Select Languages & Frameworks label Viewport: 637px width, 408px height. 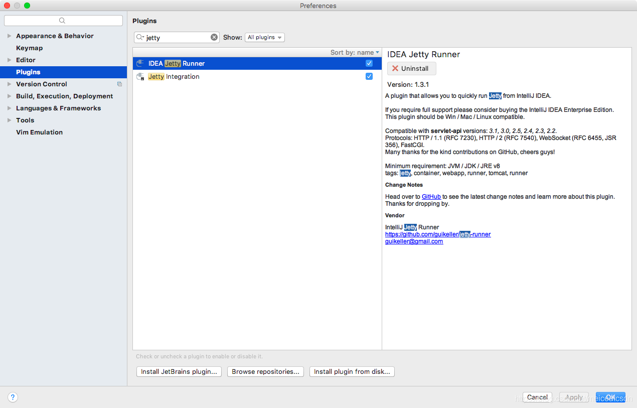point(58,108)
